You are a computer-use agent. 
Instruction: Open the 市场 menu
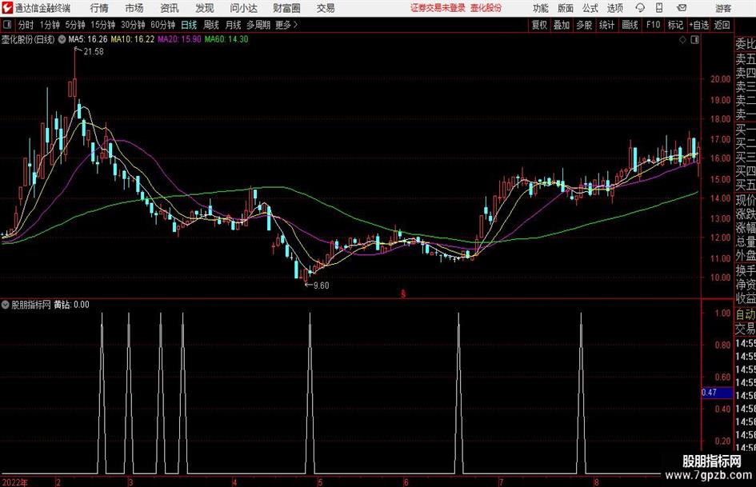[134, 8]
